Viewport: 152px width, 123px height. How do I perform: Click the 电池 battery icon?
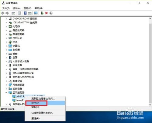(x=10, y=42)
